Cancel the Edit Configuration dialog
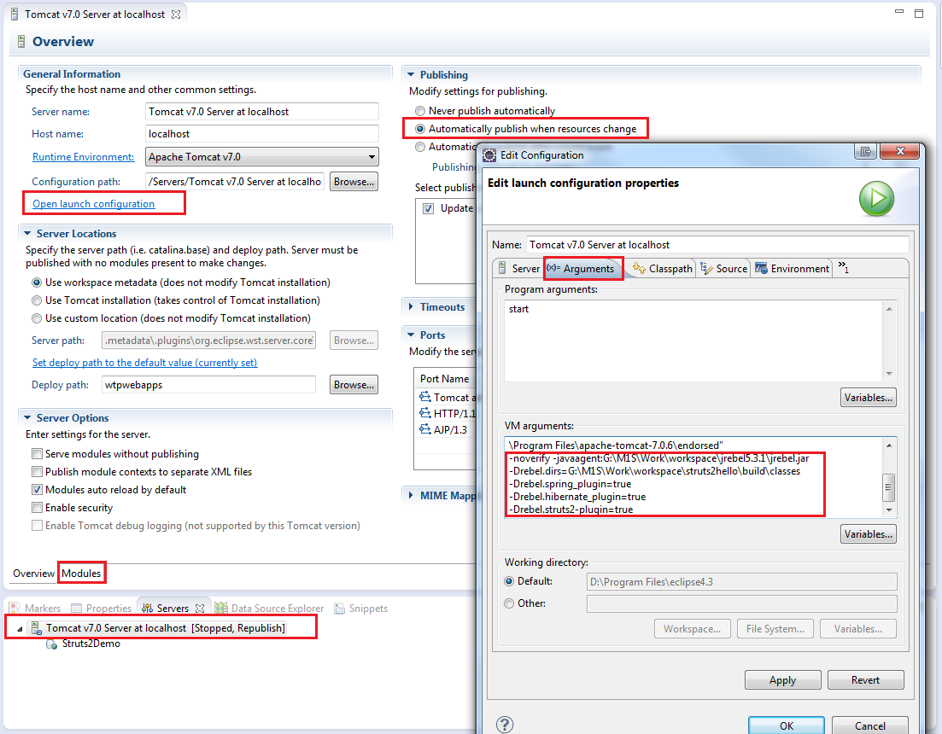The image size is (942, 734). pyautogui.click(x=870, y=725)
